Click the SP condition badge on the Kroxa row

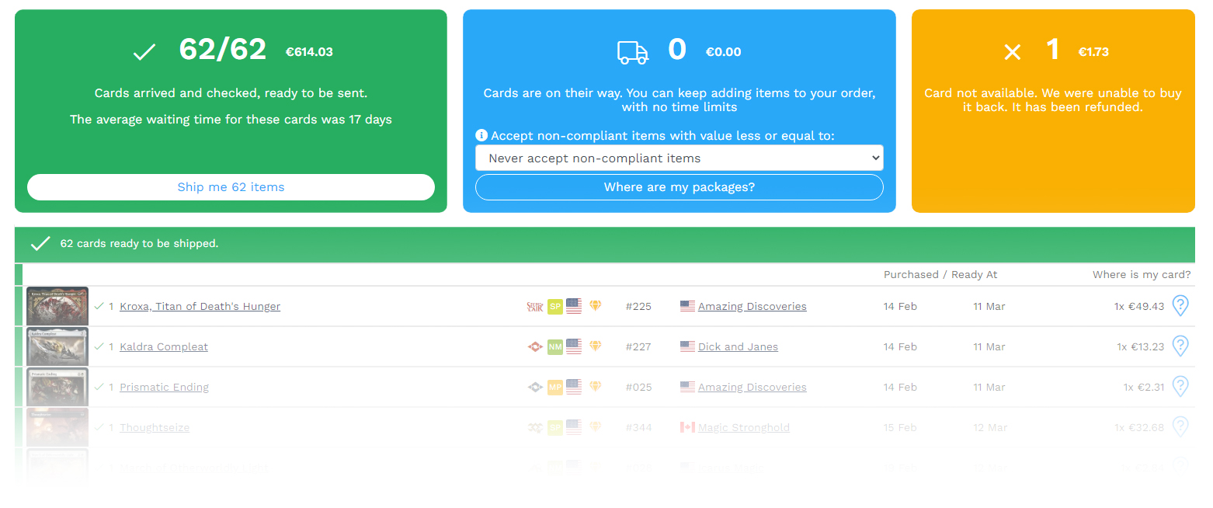pyautogui.click(x=554, y=306)
